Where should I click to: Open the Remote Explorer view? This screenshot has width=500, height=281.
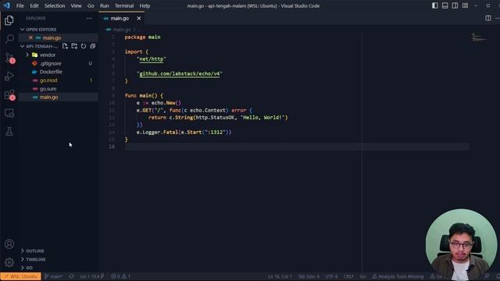pos(9,113)
